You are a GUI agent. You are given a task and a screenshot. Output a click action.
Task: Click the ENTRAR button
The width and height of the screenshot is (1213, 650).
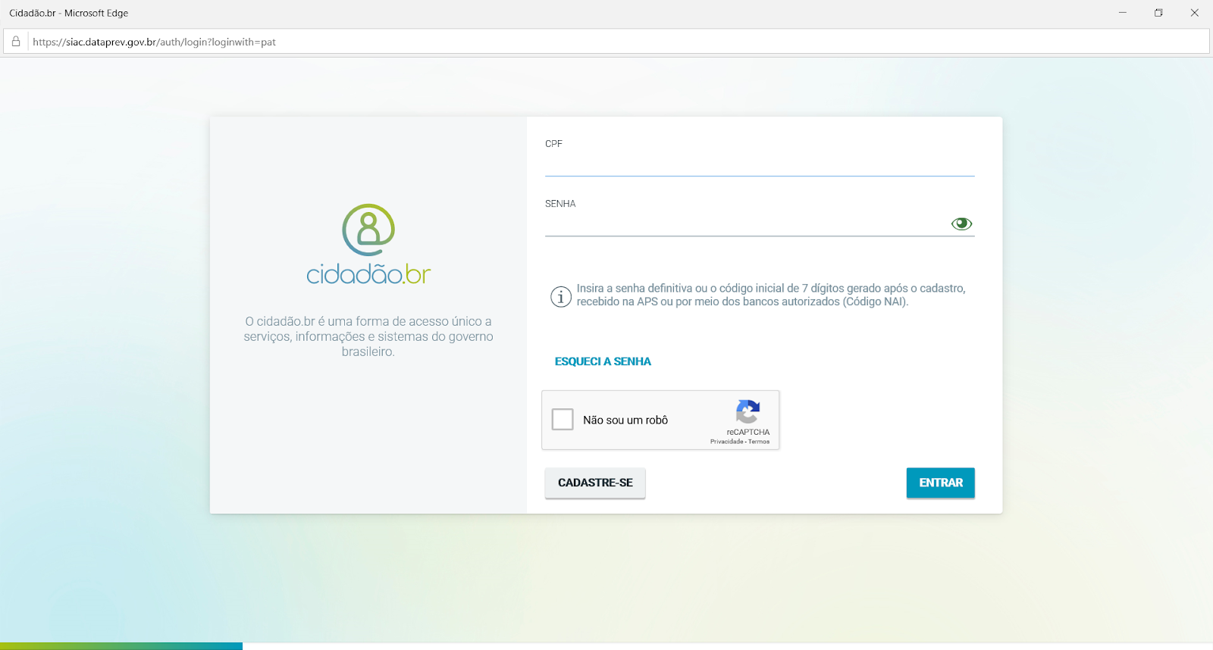(941, 483)
